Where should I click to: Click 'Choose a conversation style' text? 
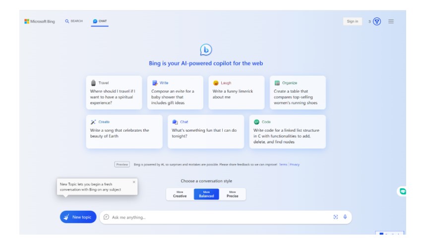point(206,181)
